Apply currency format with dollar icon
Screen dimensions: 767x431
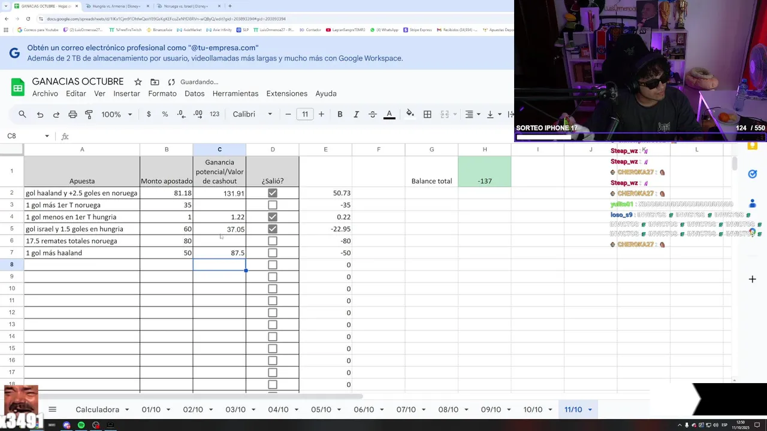coord(149,114)
